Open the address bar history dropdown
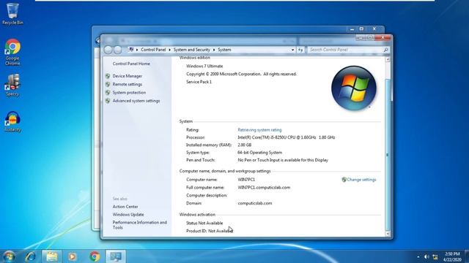Screen dimensions: 469x263 click(293, 50)
